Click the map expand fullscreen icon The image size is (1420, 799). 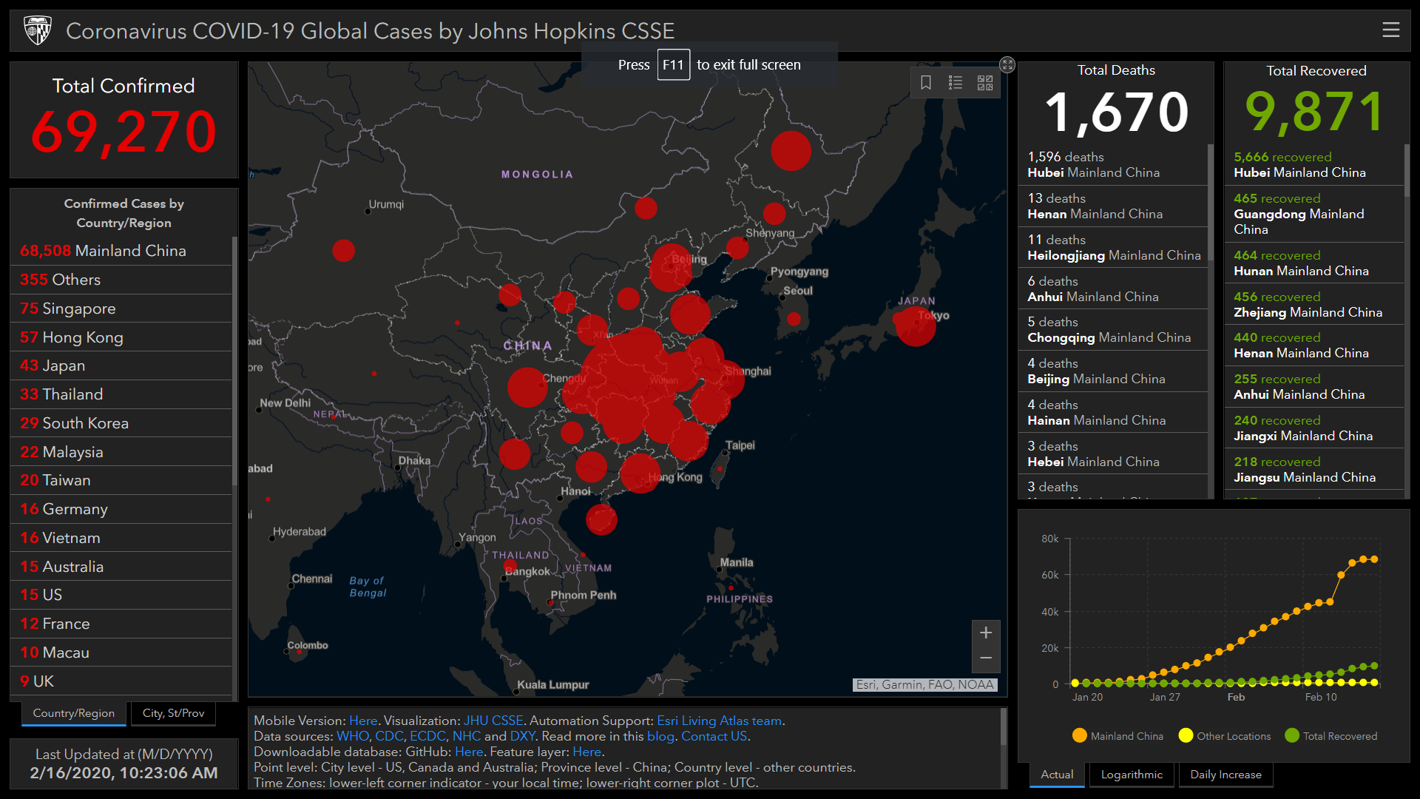pos(1007,65)
